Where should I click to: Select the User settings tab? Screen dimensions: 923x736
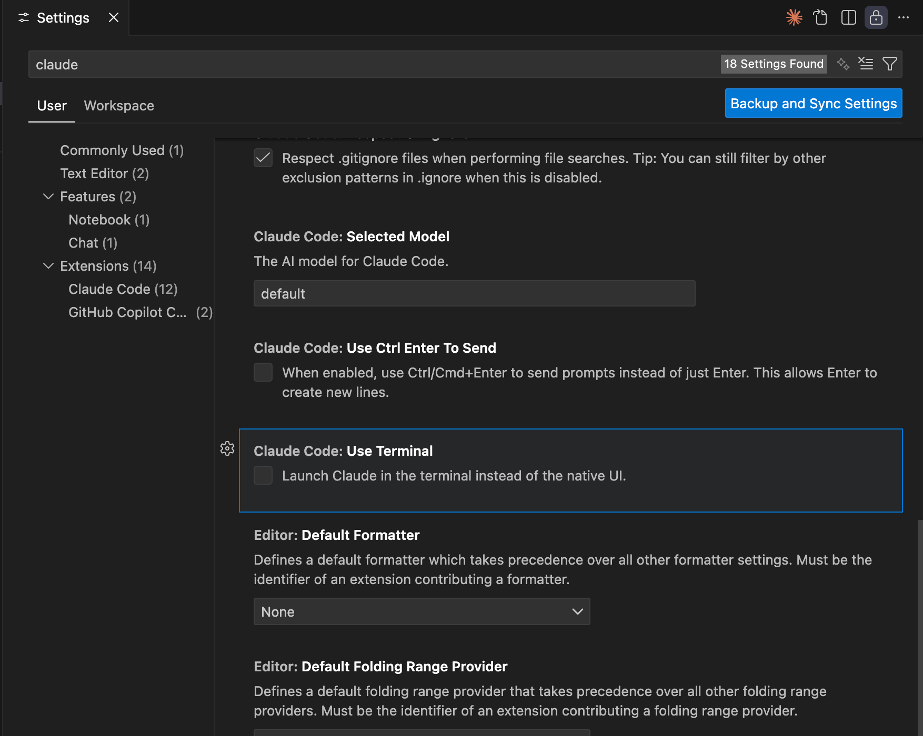[52, 106]
